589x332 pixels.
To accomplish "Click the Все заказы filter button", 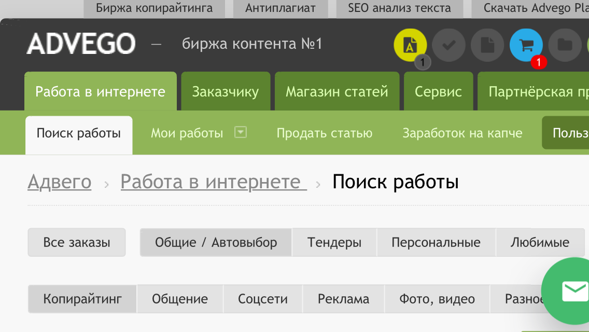I will [x=77, y=242].
